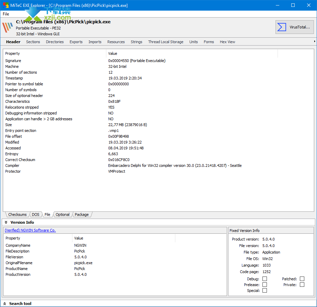Select the Characteristics row
This screenshot has width=317, height=307.
(158, 101)
